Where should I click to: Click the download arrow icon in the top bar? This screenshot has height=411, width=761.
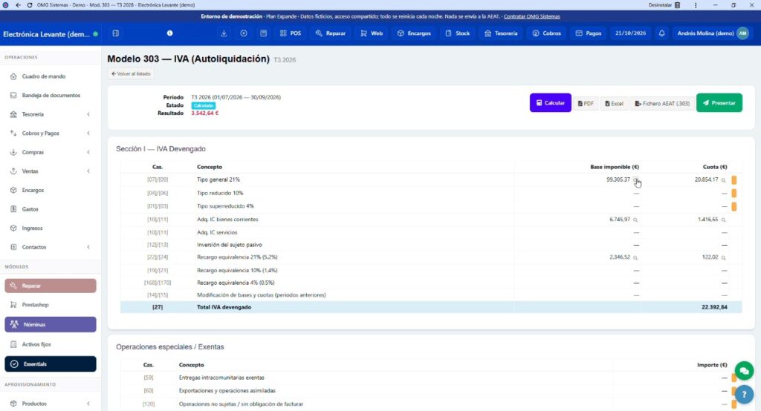224,33
